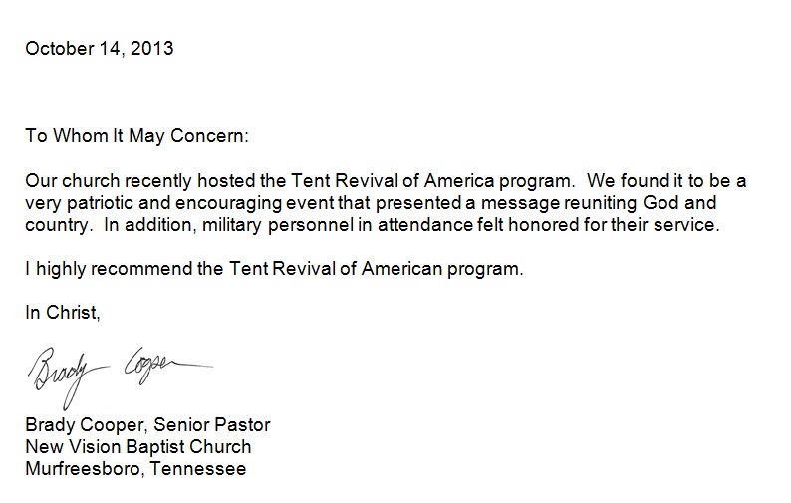This screenshot has height=503, width=791.
Task: Click the line 'New Vision Baptist Church'
Action: pos(138,447)
